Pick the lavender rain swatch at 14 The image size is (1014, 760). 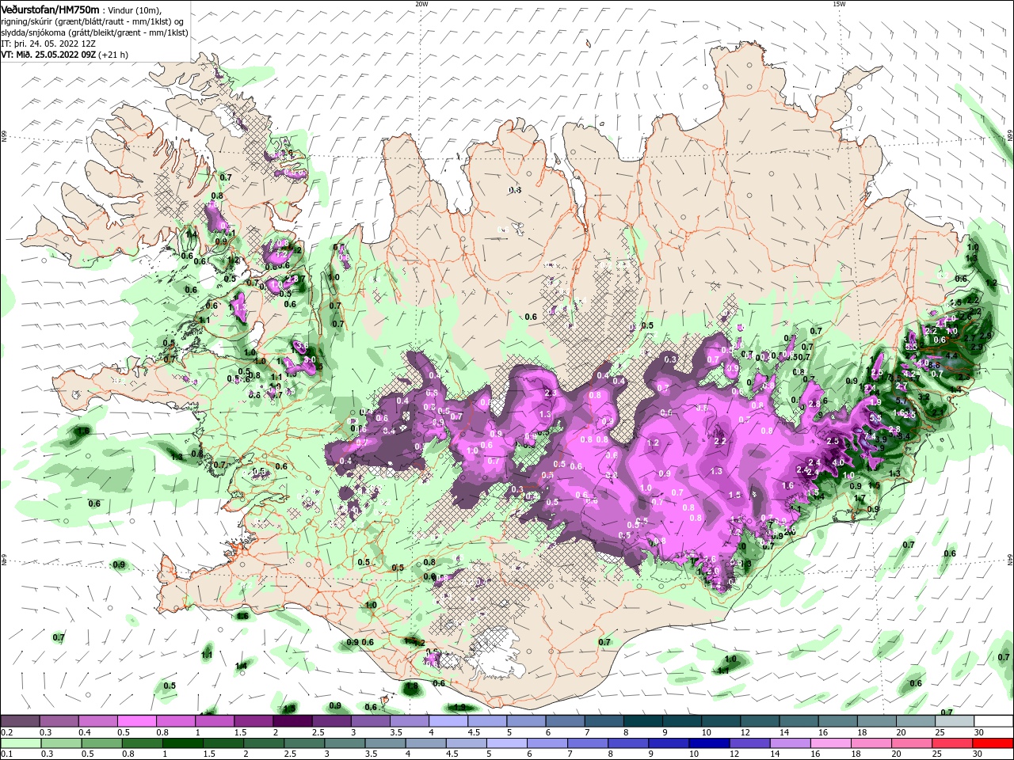(790, 743)
